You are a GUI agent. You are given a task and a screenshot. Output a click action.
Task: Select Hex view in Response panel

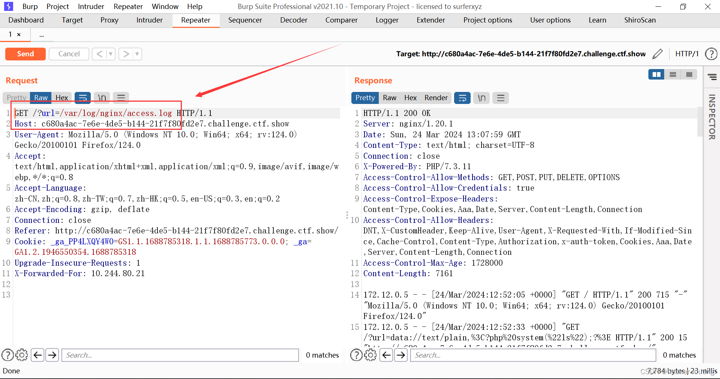point(411,98)
